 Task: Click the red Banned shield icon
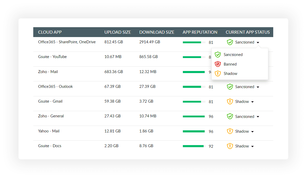coord(218,64)
